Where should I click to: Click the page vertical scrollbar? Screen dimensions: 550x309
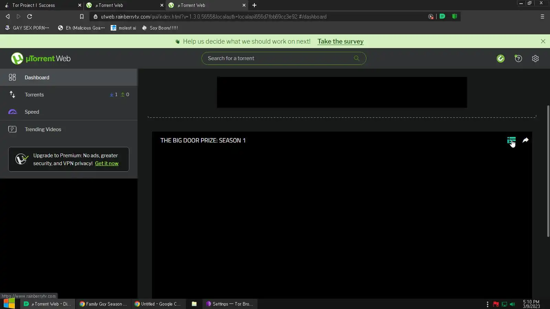tap(548, 171)
